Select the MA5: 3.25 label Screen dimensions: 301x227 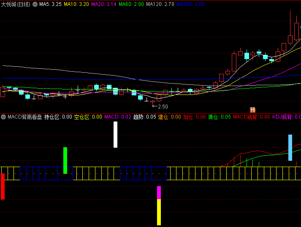(50, 4)
